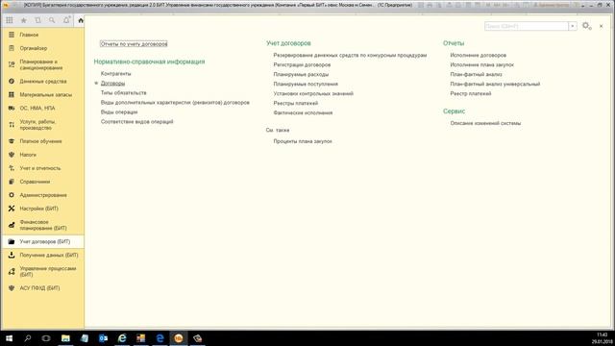The image size is (615, 346).
Task: Open Налоги section icon
Action: 12,155
